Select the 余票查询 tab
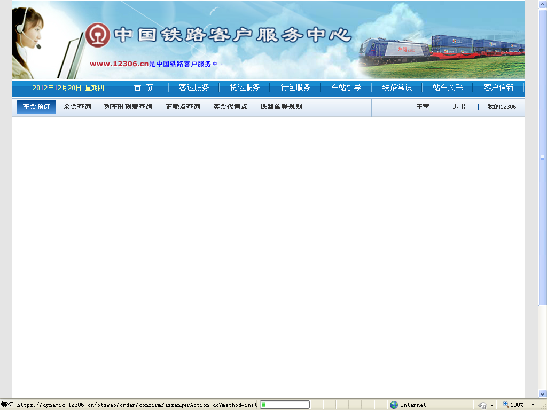Viewport: 547px width, 410px height. pos(77,107)
